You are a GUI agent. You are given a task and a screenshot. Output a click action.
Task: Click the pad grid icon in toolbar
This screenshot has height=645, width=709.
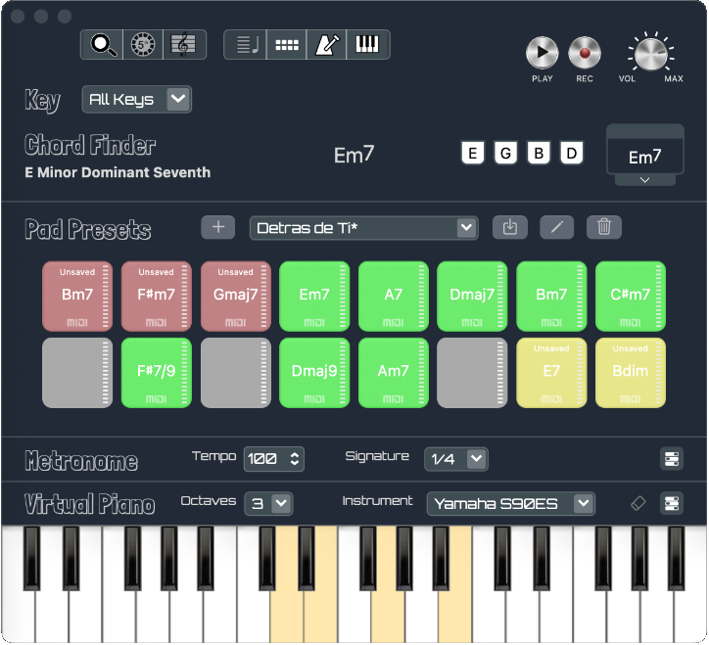coord(285,44)
